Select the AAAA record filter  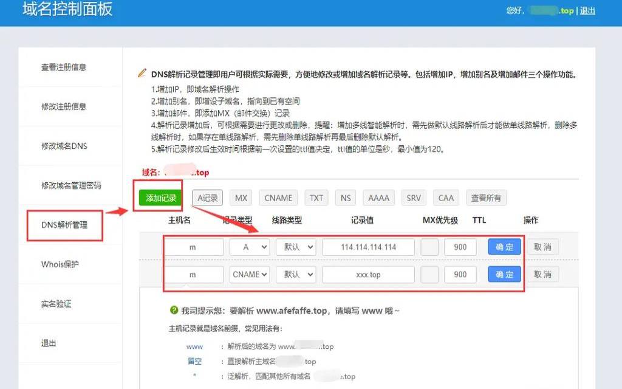click(379, 198)
